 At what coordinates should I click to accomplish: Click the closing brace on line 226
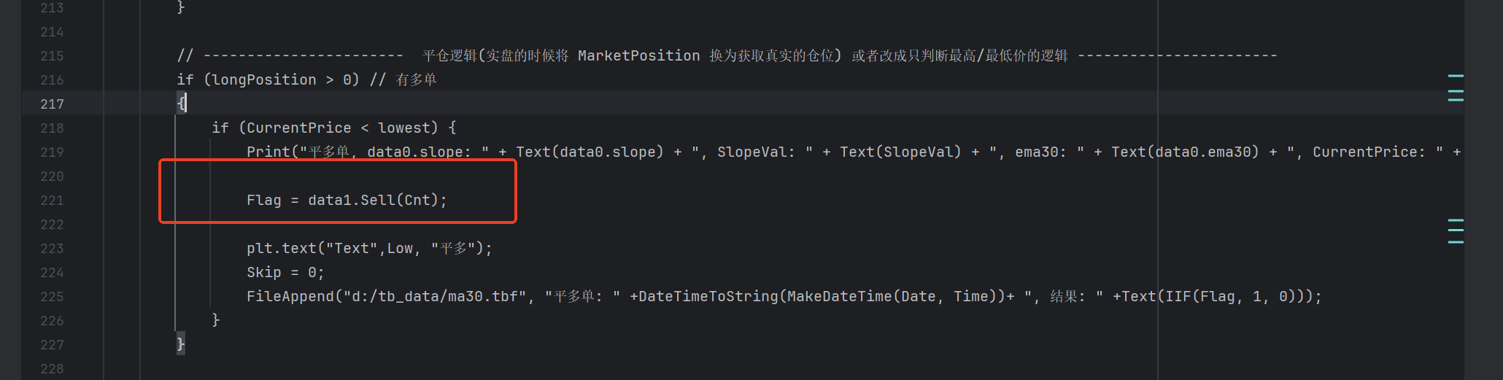click(x=215, y=320)
